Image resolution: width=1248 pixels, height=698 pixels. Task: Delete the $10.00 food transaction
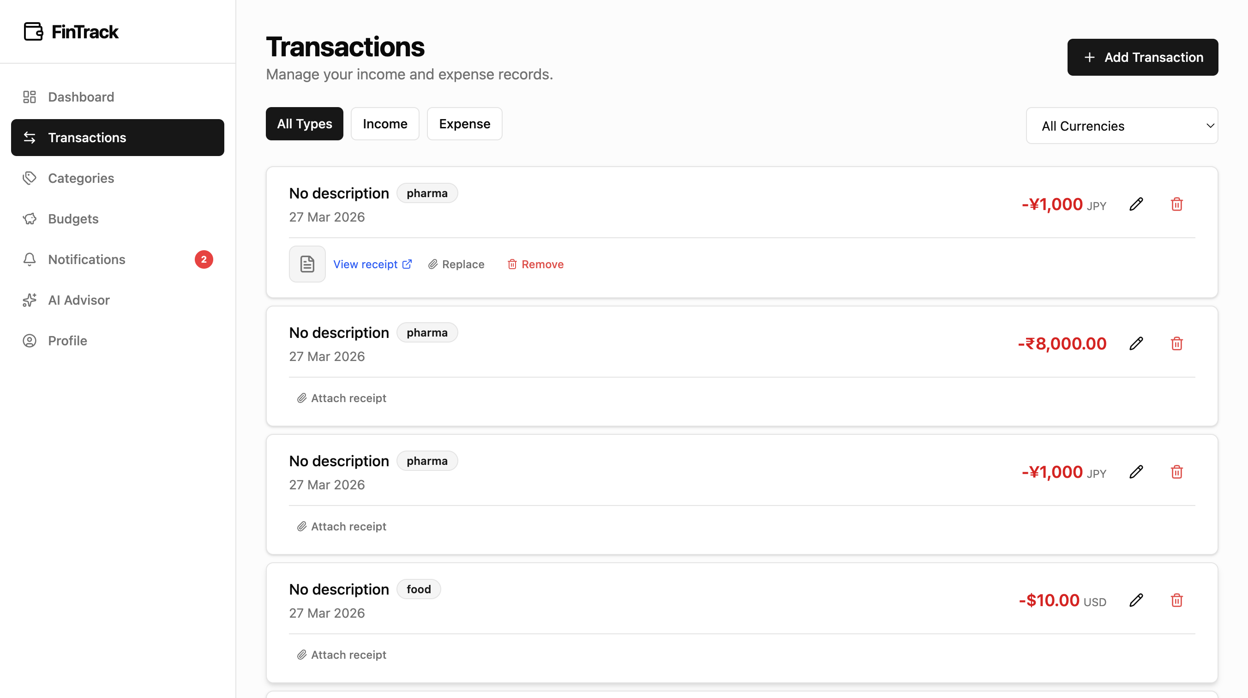pyautogui.click(x=1177, y=600)
